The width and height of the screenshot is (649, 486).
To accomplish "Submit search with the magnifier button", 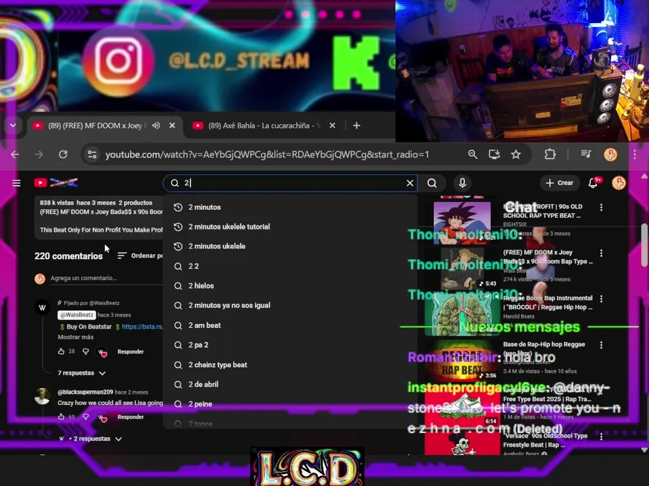I will [x=432, y=183].
